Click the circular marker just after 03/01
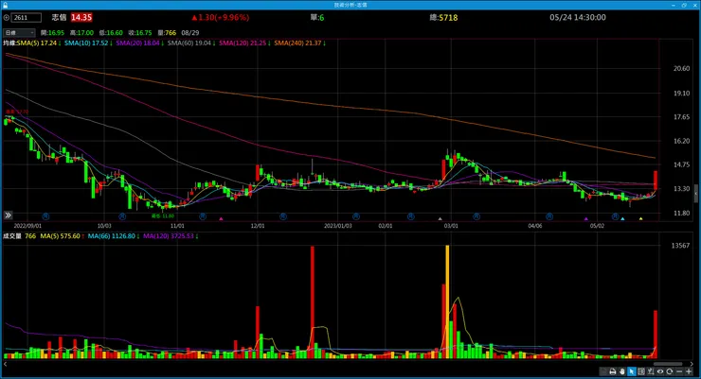 [x=476, y=216]
